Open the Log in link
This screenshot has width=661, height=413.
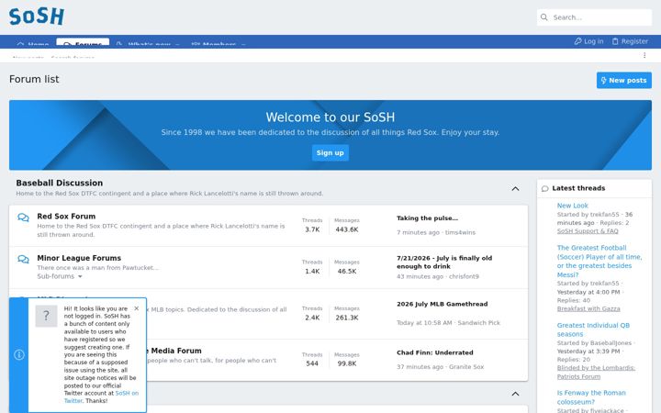coord(588,41)
